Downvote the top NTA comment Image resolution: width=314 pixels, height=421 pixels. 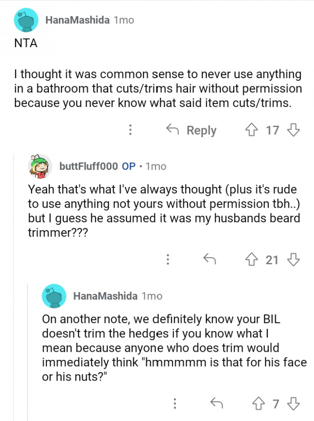[x=293, y=130]
